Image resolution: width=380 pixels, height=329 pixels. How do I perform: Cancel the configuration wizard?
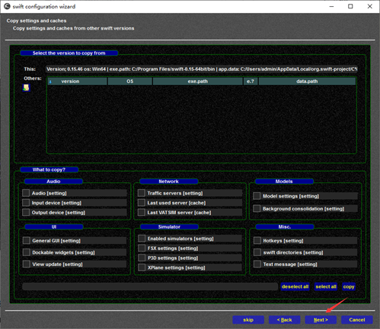[x=357, y=320]
